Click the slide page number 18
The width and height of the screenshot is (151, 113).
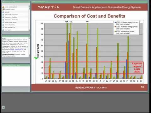click(142, 87)
